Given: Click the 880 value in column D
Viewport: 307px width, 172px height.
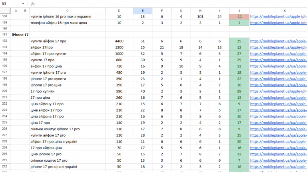Looking at the screenshot, I should coord(119,60).
